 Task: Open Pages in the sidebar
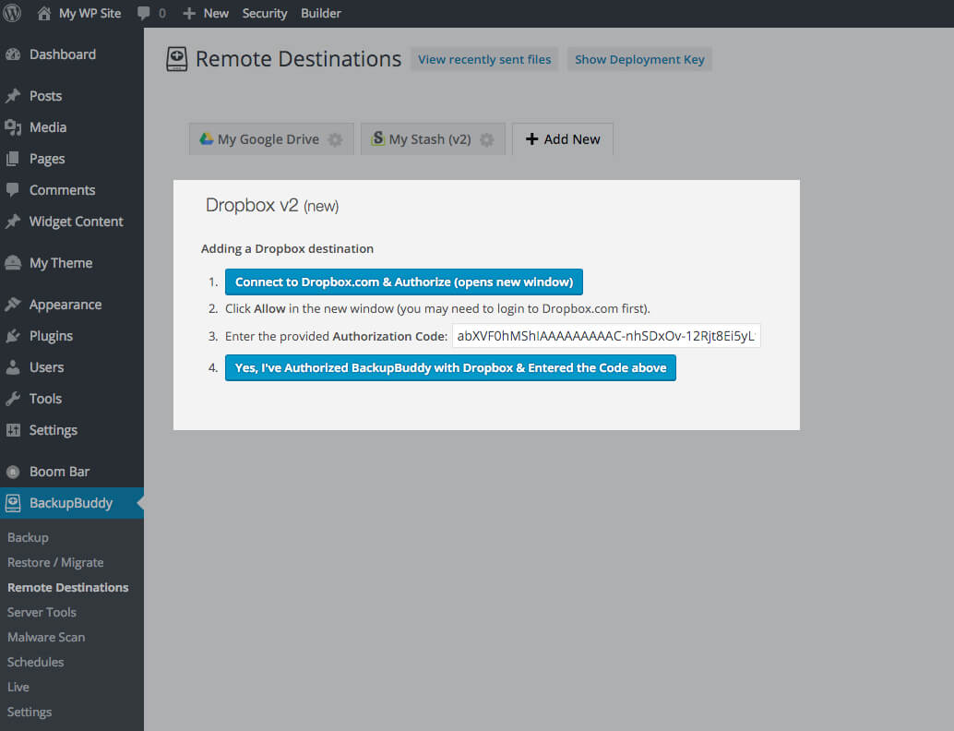[x=47, y=159]
